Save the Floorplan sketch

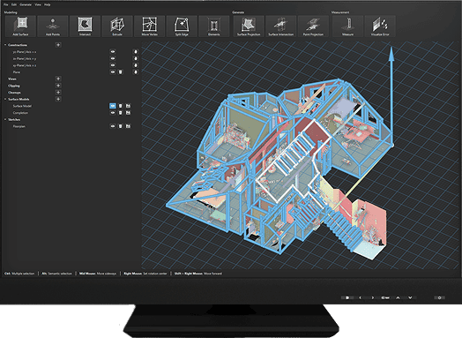coord(128,126)
